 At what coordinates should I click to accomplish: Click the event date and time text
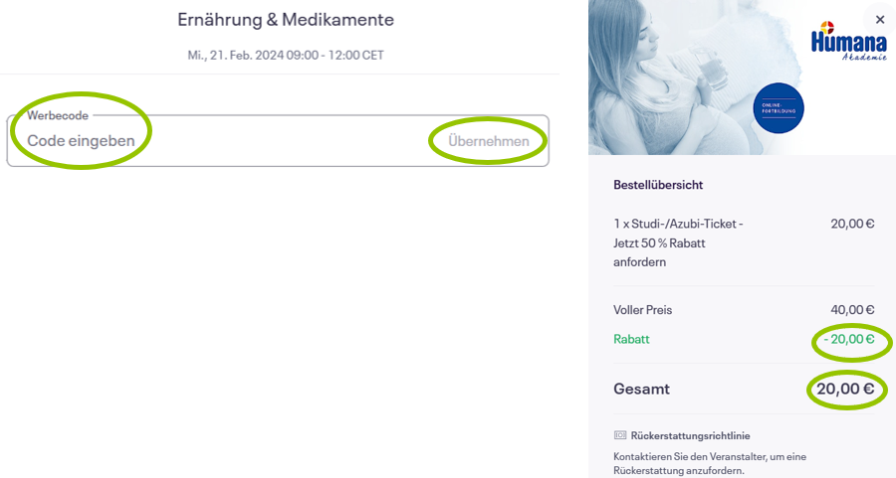[286, 56]
